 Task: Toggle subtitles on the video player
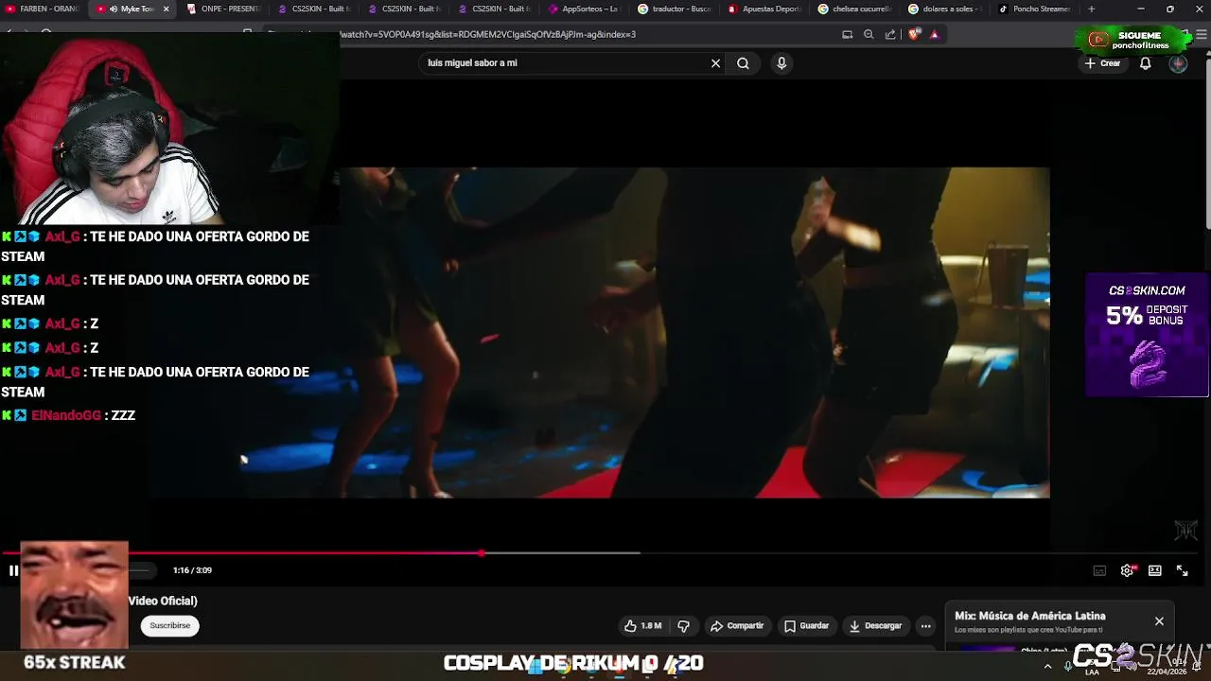pos(1099,570)
